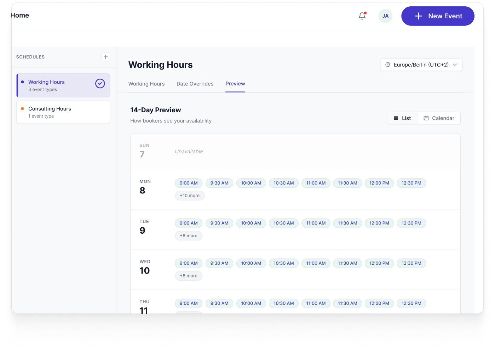Click the SCHEDULES sidebar heading
The image size is (495, 353).
coord(30,57)
